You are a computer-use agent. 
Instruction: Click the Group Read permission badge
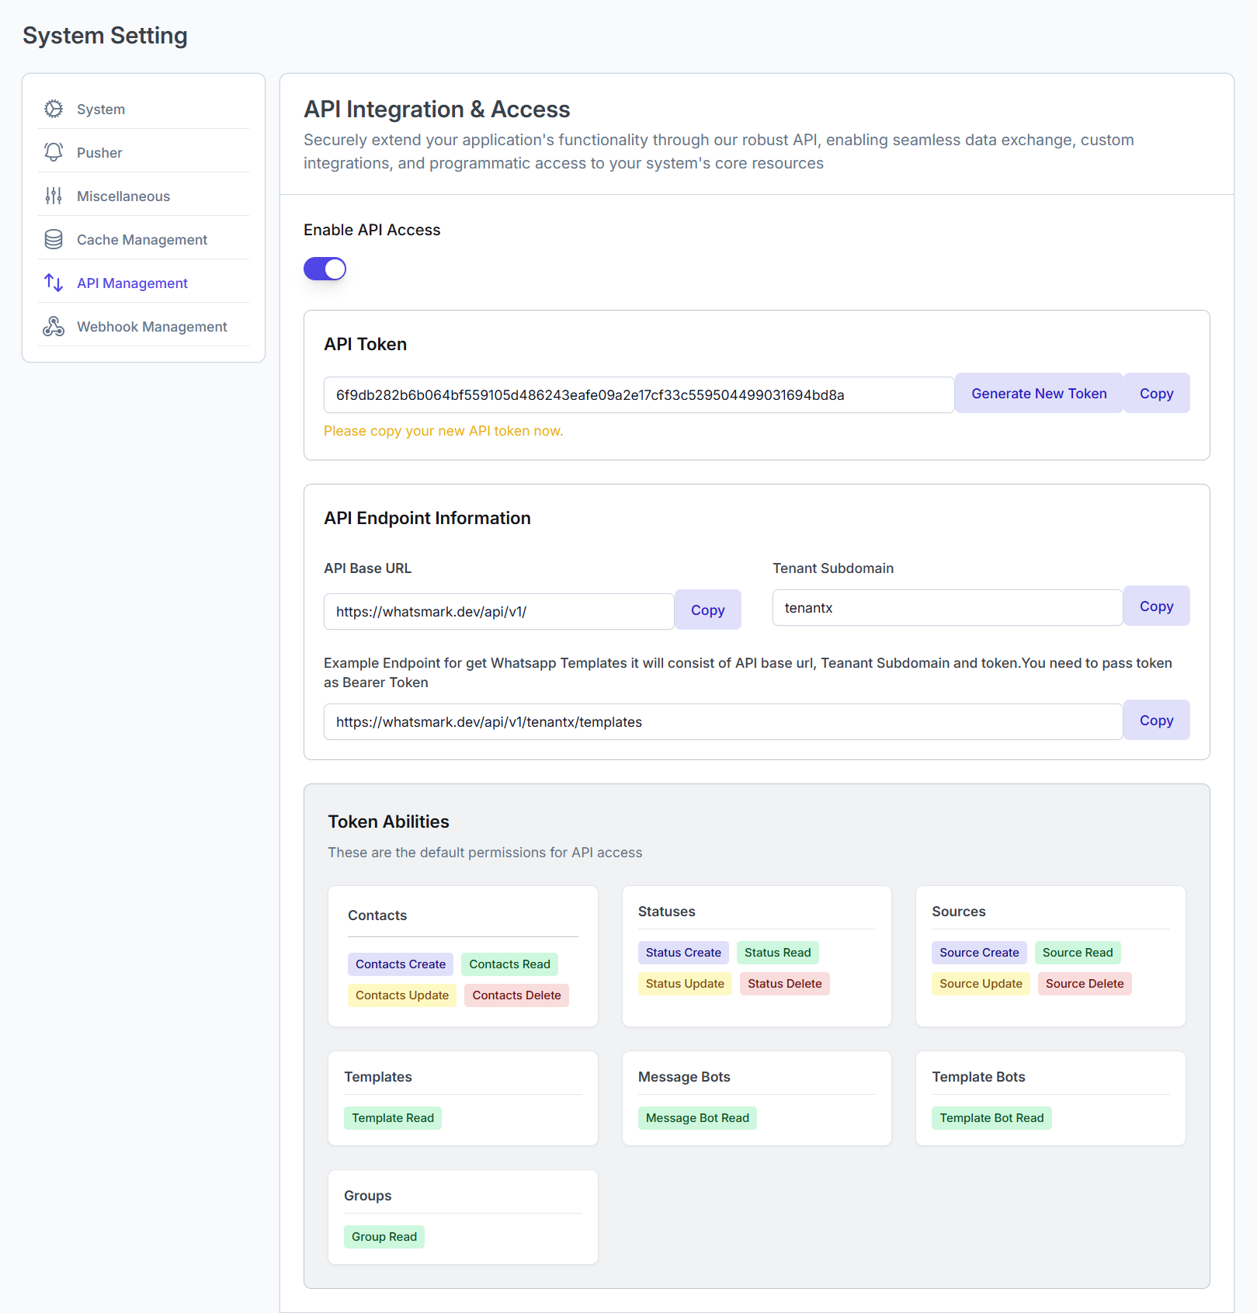[x=384, y=1236]
